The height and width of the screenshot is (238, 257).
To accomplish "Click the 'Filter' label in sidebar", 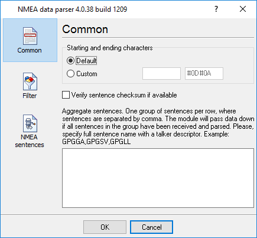I will click(30, 96).
